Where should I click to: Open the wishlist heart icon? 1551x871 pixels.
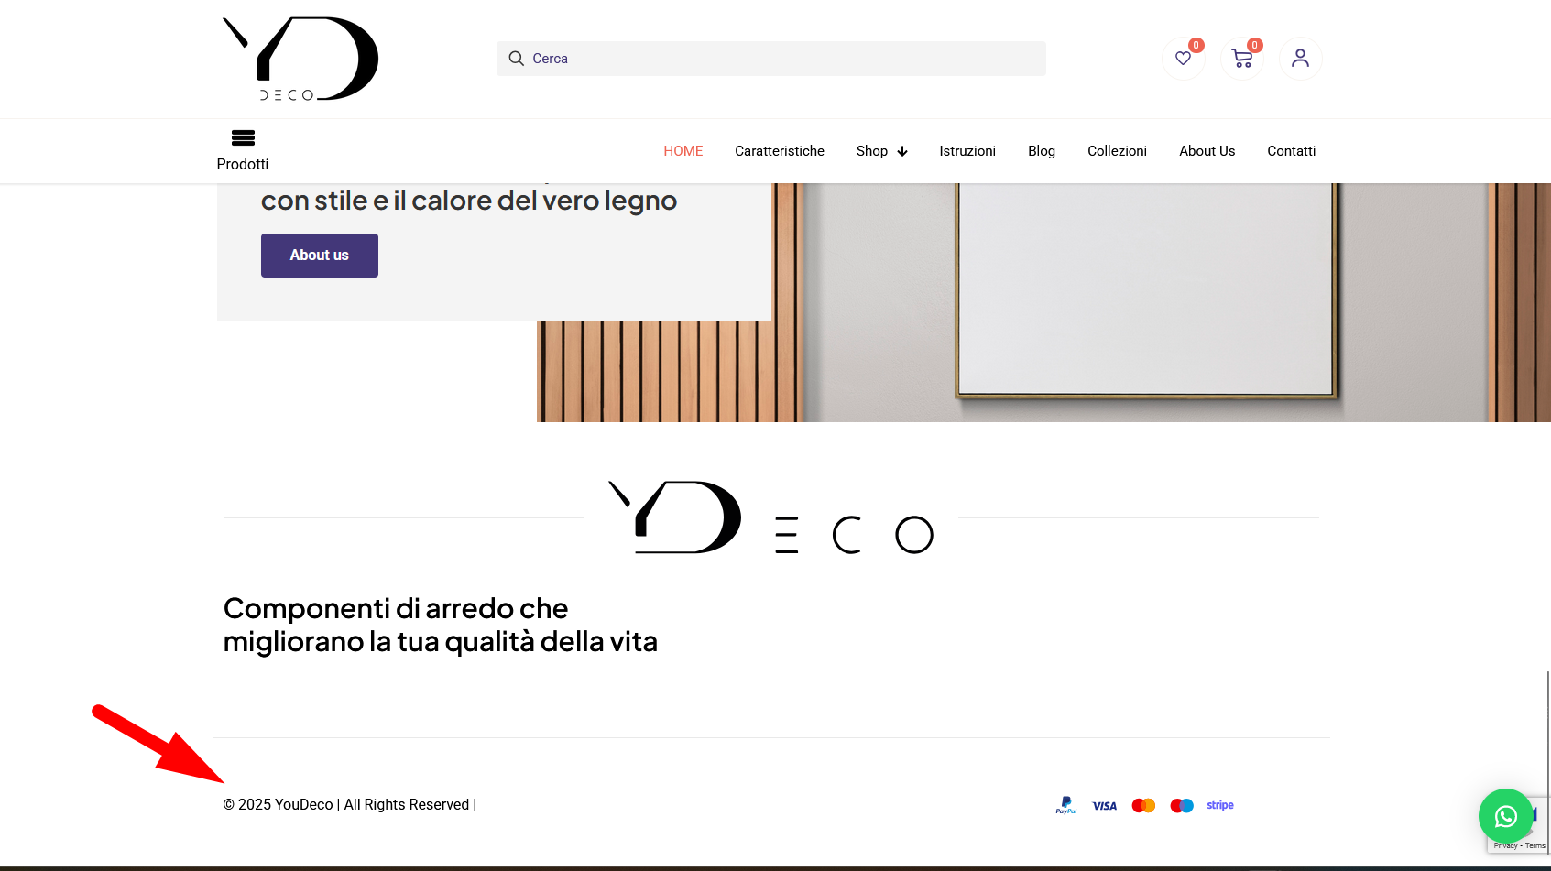point(1183,59)
